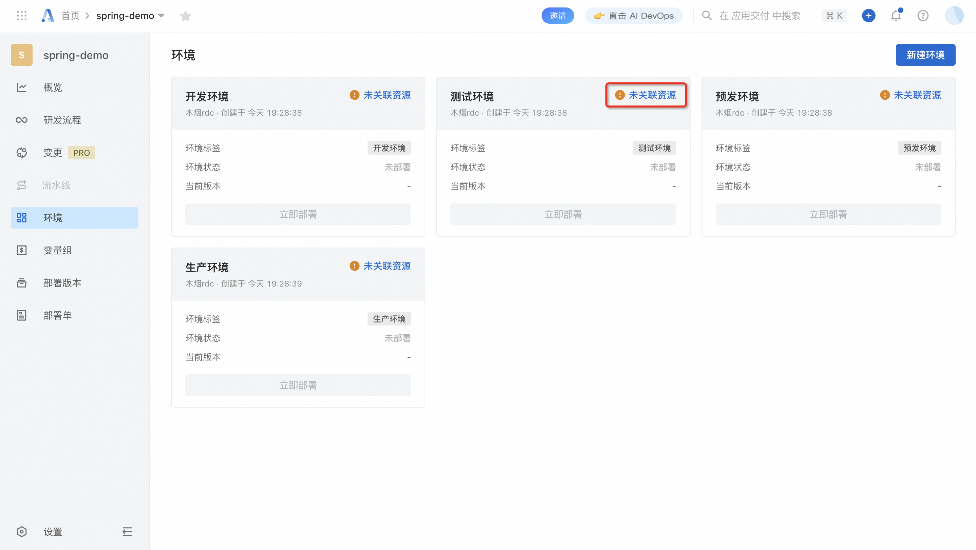Open the help question mark icon
Viewport: 976px width, 550px height.
[923, 16]
